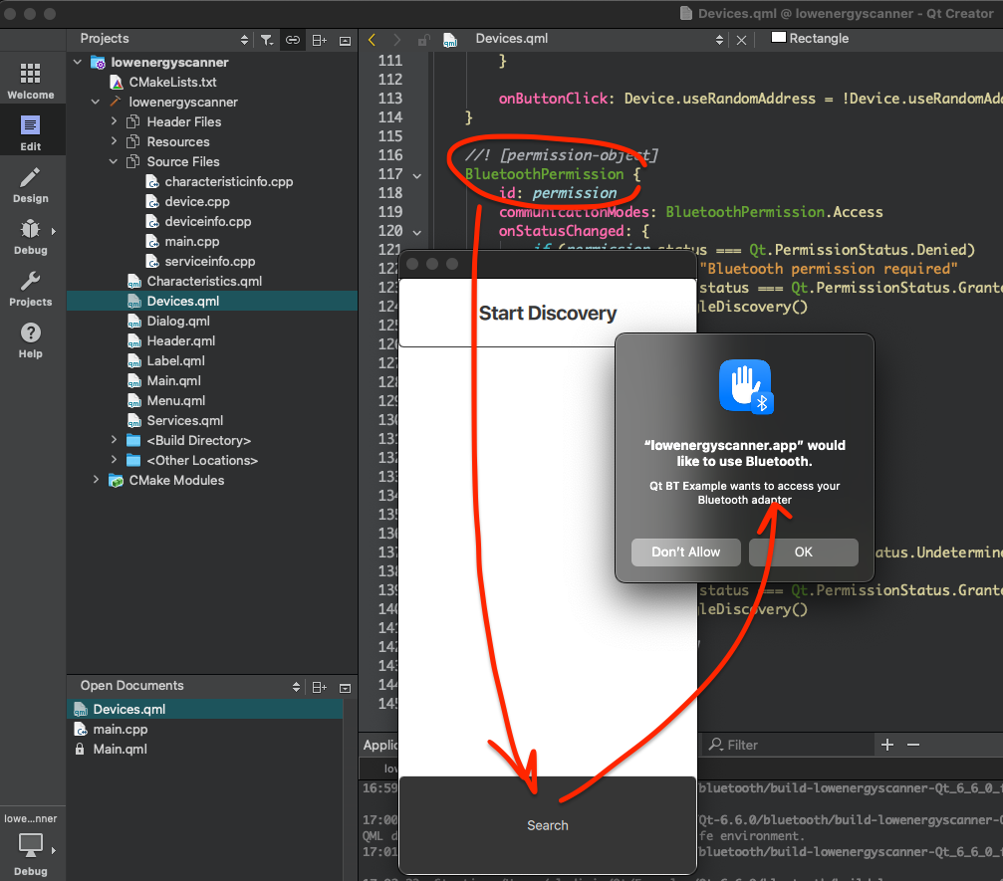Open Debug mode in the mode sidebar
This screenshot has width=1003, height=881.
[31, 237]
